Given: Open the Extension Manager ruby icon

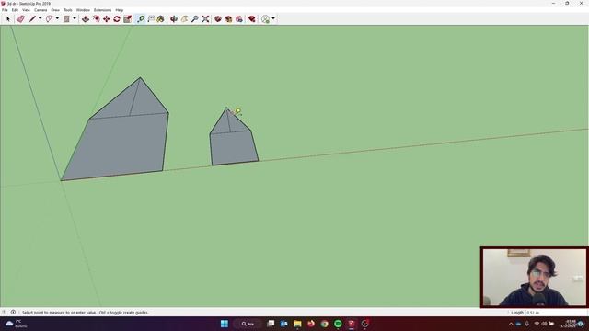Looking at the screenshot, I should [251, 18].
